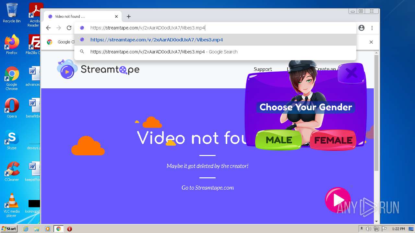The width and height of the screenshot is (415, 233).
Task: Reload the page with the refresh icon
Action: (69, 28)
